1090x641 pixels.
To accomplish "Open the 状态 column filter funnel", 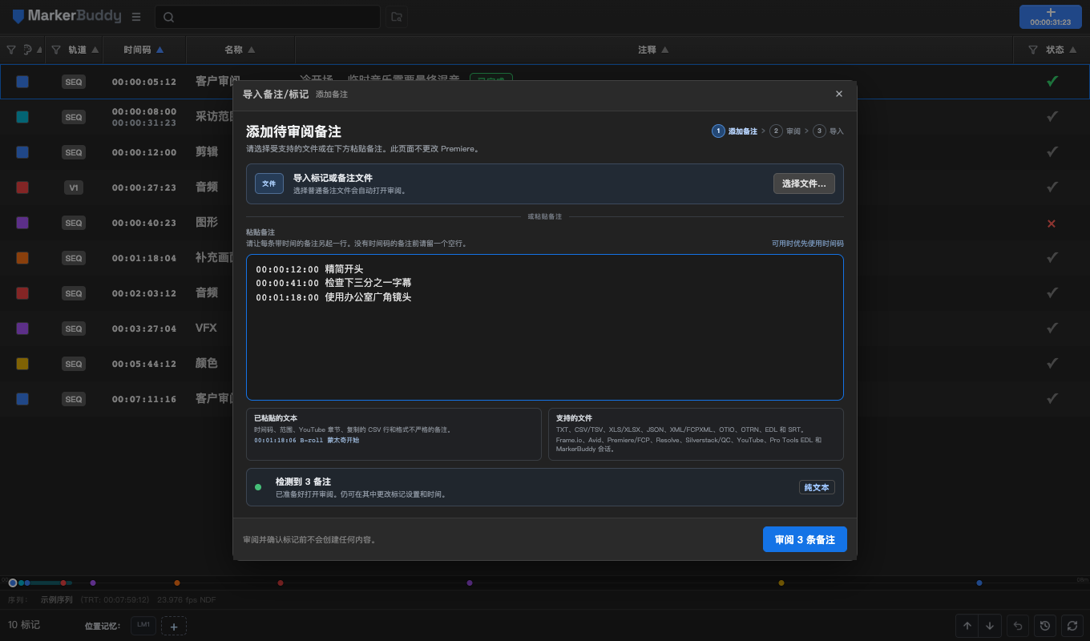I will tap(1033, 50).
